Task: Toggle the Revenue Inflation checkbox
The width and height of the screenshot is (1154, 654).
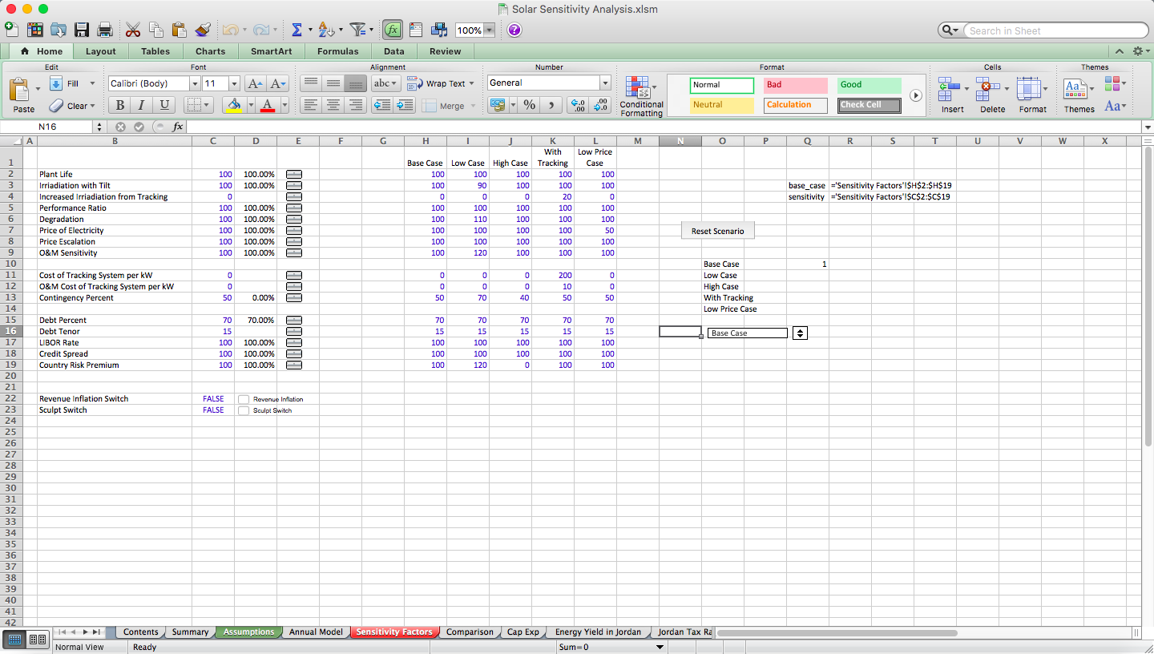Action: pyautogui.click(x=243, y=398)
